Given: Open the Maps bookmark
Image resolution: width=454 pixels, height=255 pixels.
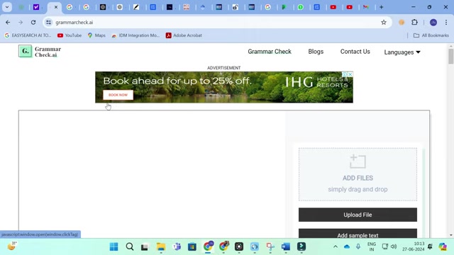Looking at the screenshot, I should pos(96,35).
